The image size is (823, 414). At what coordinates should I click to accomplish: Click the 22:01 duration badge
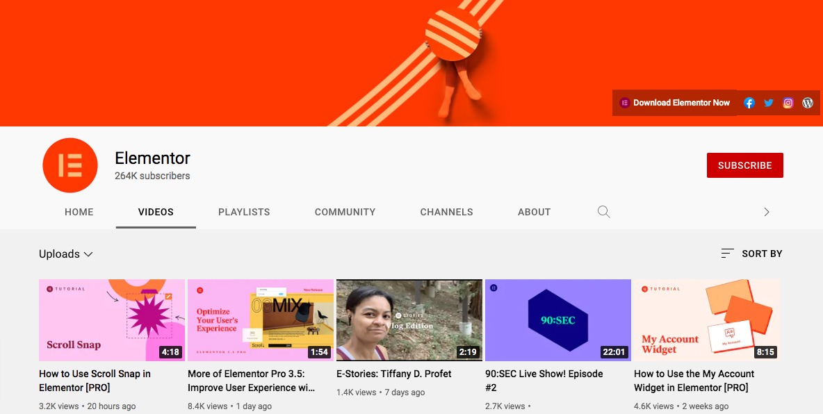pyautogui.click(x=614, y=352)
